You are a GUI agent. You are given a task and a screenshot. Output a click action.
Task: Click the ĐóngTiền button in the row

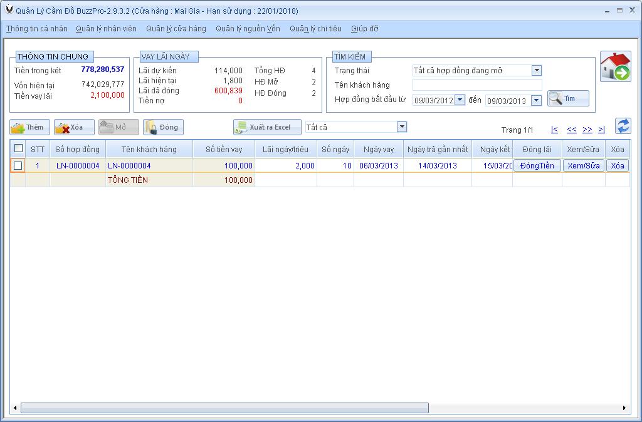tap(537, 166)
